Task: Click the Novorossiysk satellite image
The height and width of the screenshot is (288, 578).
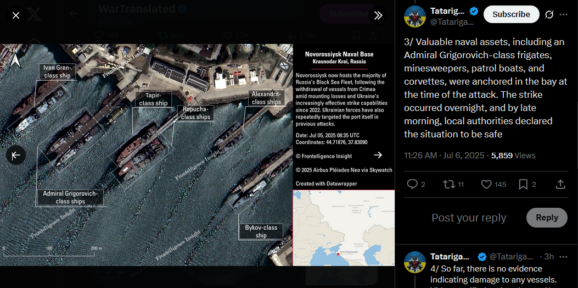Action: [147, 155]
